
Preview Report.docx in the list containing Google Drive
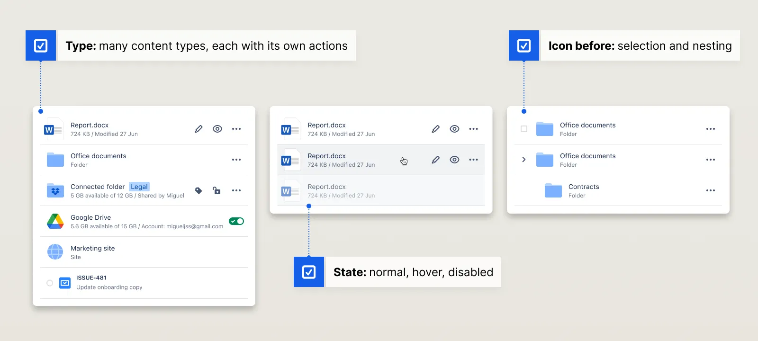click(x=217, y=129)
